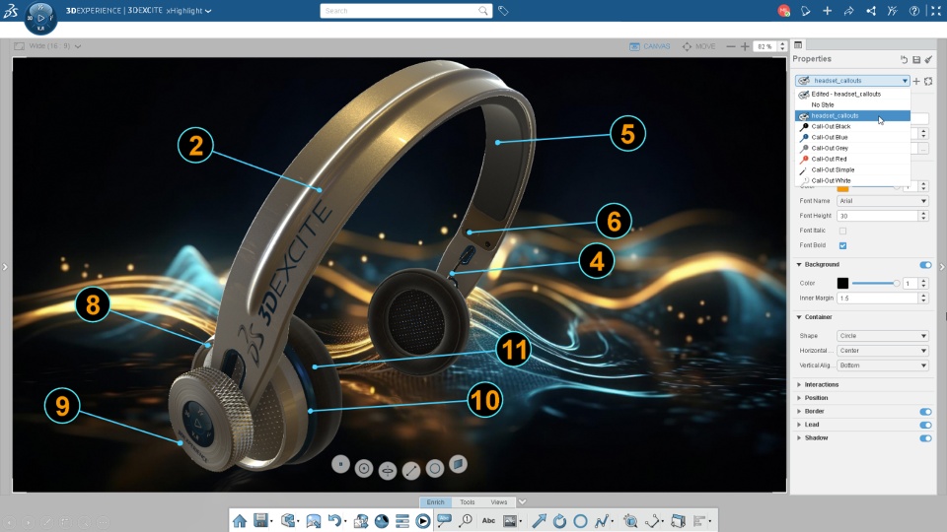Viewport: 947px width, 532px height.
Task: Click the CANVAS mode button
Action: point(650,46)
